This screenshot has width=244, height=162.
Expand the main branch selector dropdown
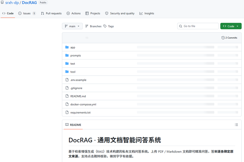72,26
